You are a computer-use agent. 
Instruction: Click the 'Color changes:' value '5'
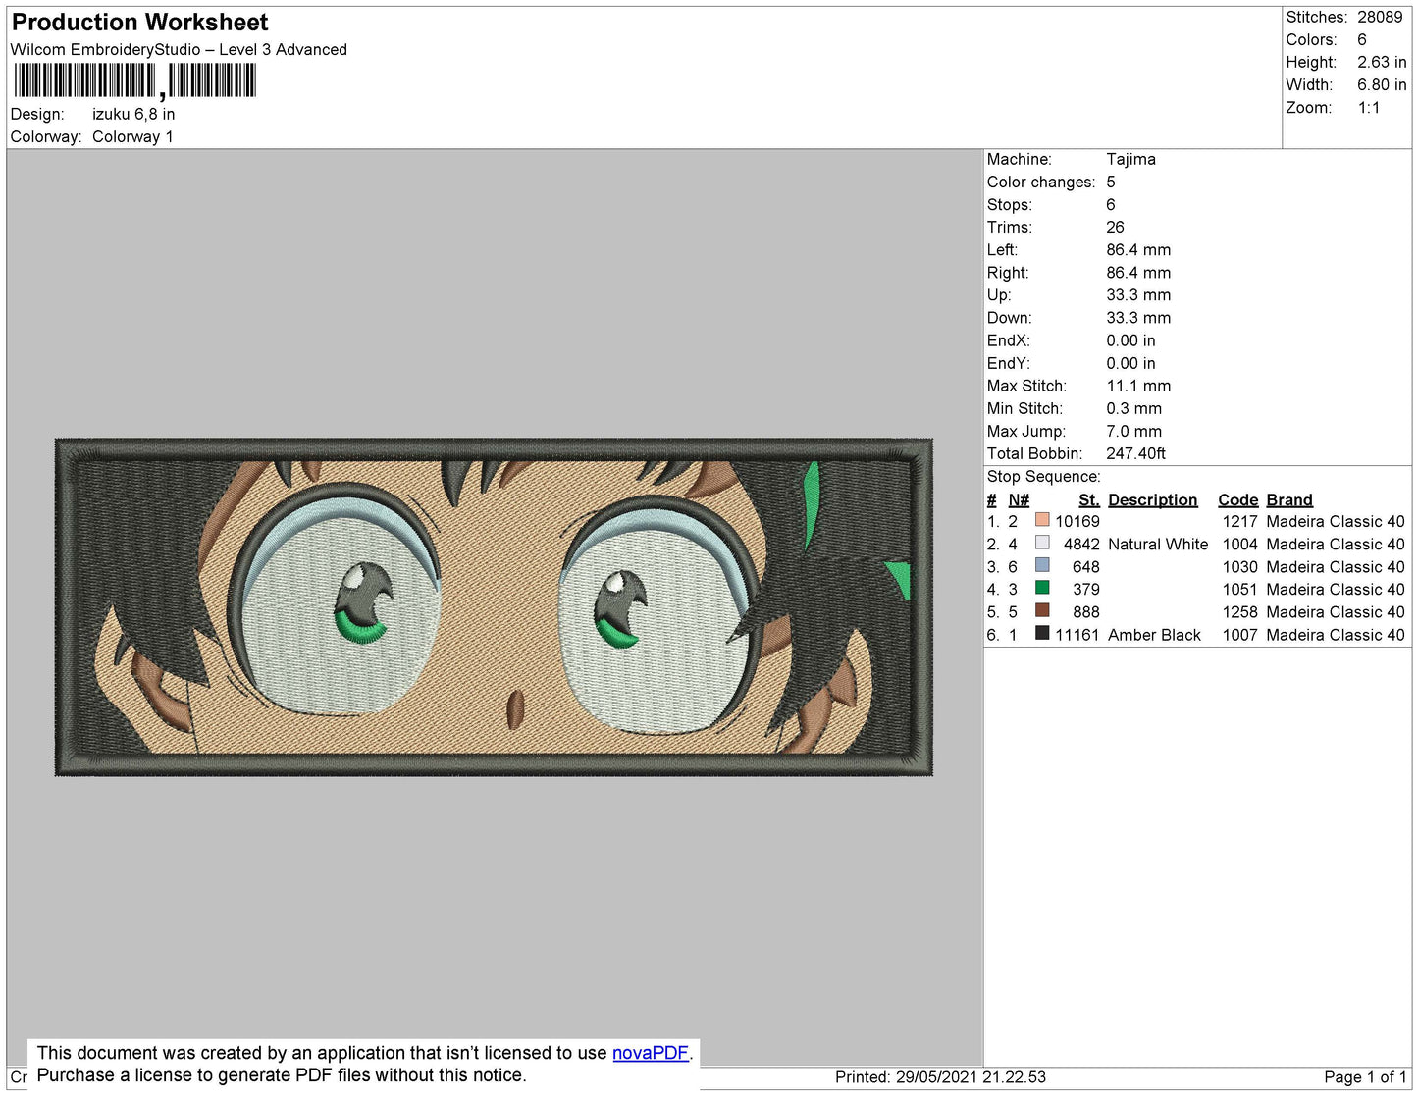click(1111, 182)
